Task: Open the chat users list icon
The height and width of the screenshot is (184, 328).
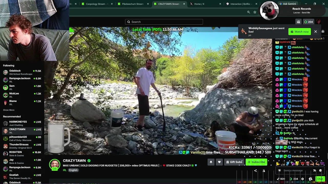Action: (323, 31)
